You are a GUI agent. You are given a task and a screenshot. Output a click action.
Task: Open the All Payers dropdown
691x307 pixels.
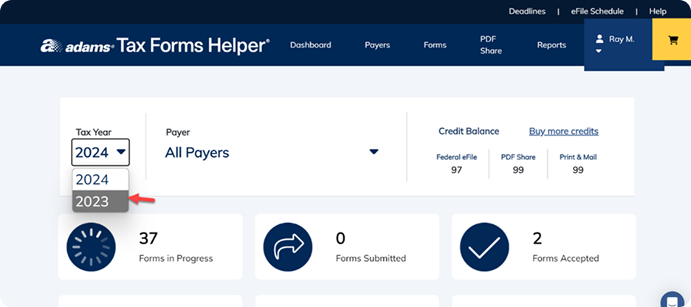click(x=272, y=153)
